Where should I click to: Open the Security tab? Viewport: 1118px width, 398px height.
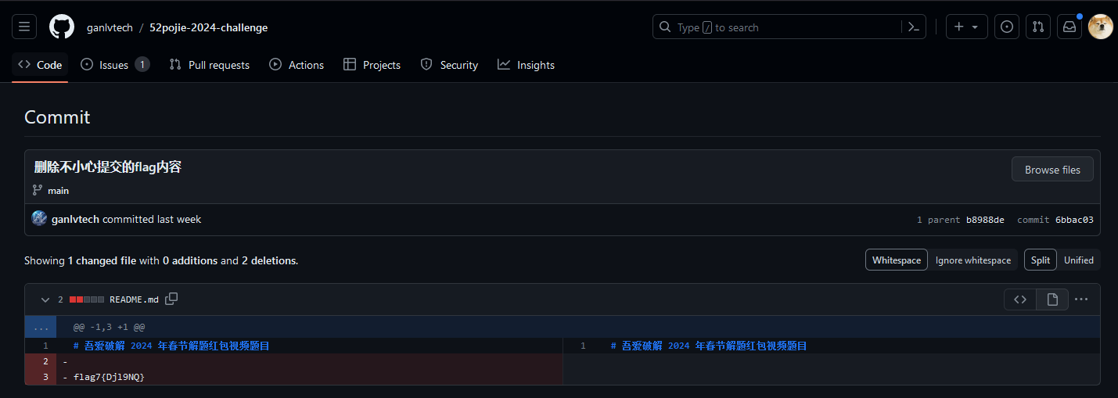click(449, 65)
